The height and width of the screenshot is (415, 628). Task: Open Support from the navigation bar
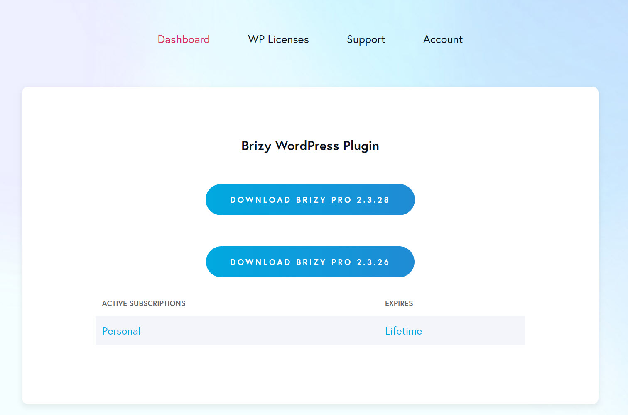366,39
